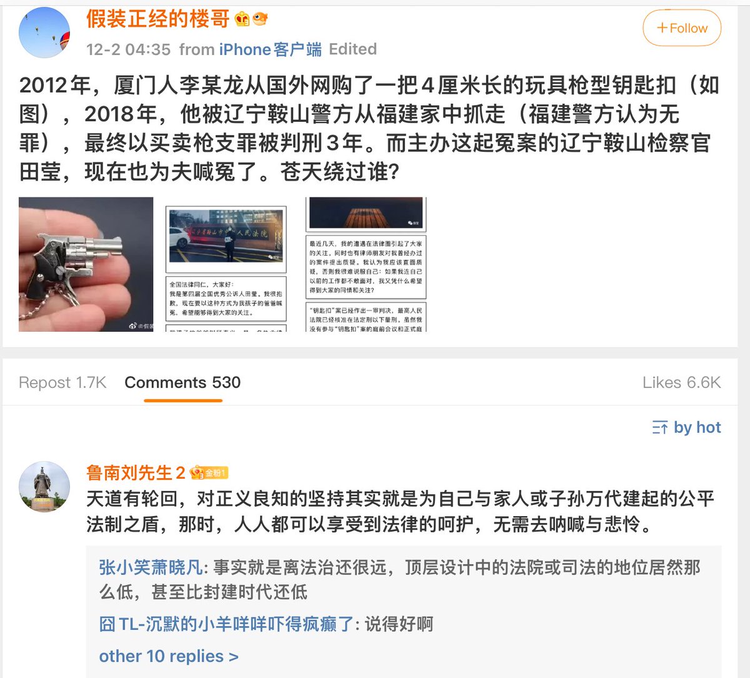Open the by hot sorting dropdown

coord(686,427)
